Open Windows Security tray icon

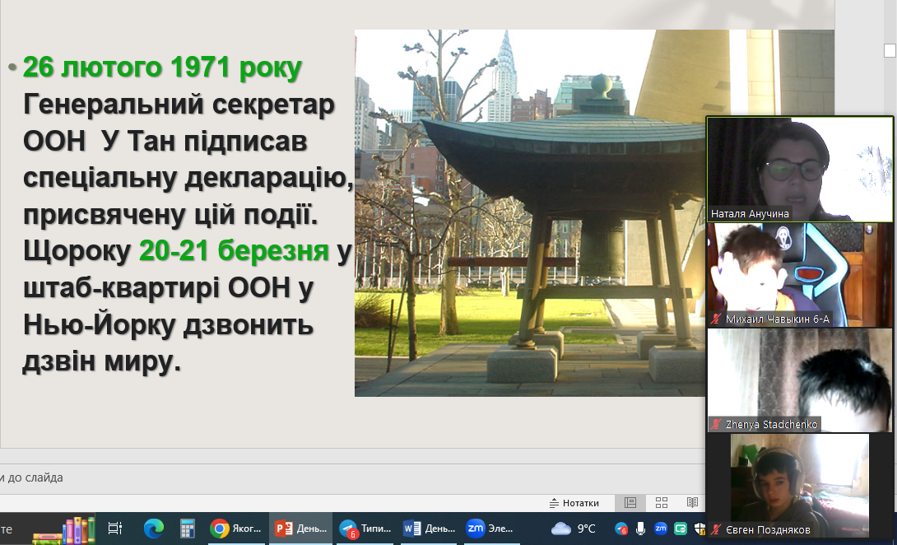click(x=699, y=529)
